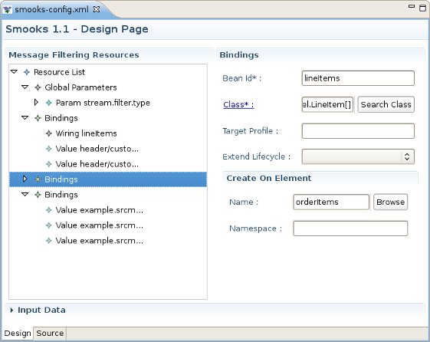The height and width of the screenshot is (342, 430).
Task: Click Browse beside the Name field
Action: click(x=390, y=202)
